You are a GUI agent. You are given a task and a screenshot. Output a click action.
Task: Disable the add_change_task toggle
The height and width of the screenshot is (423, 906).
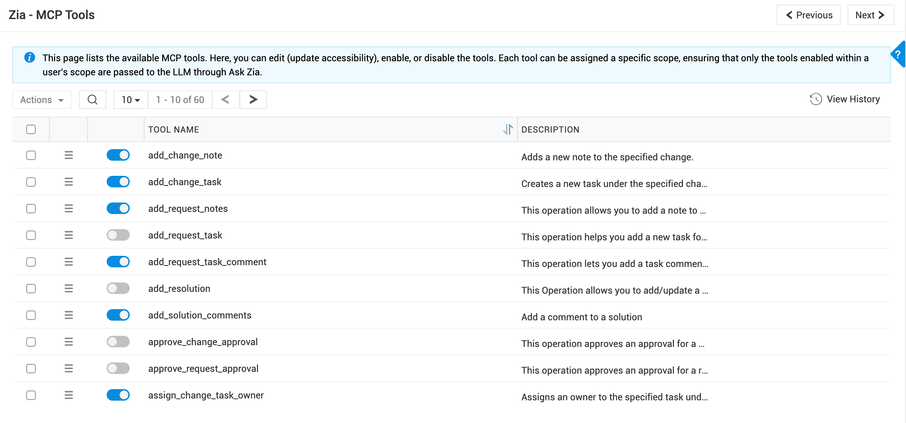click(x=118, y=182)
